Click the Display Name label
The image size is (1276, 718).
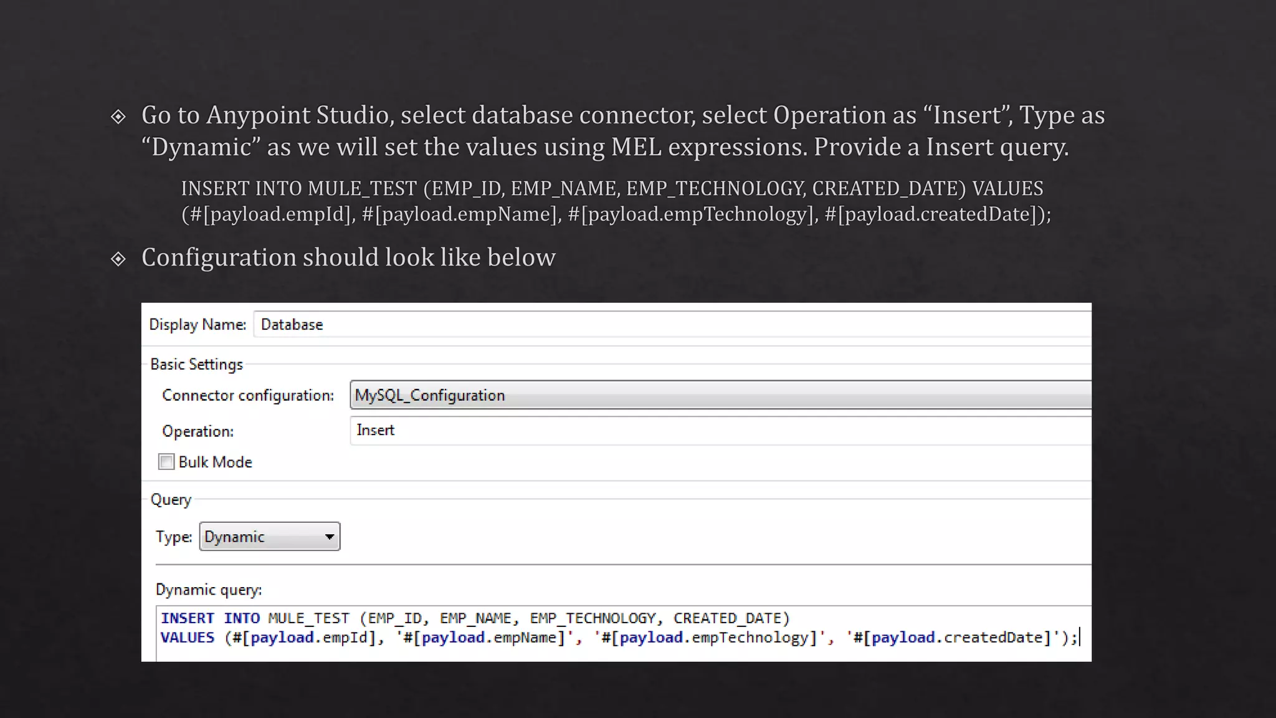(x=198, y=325)
